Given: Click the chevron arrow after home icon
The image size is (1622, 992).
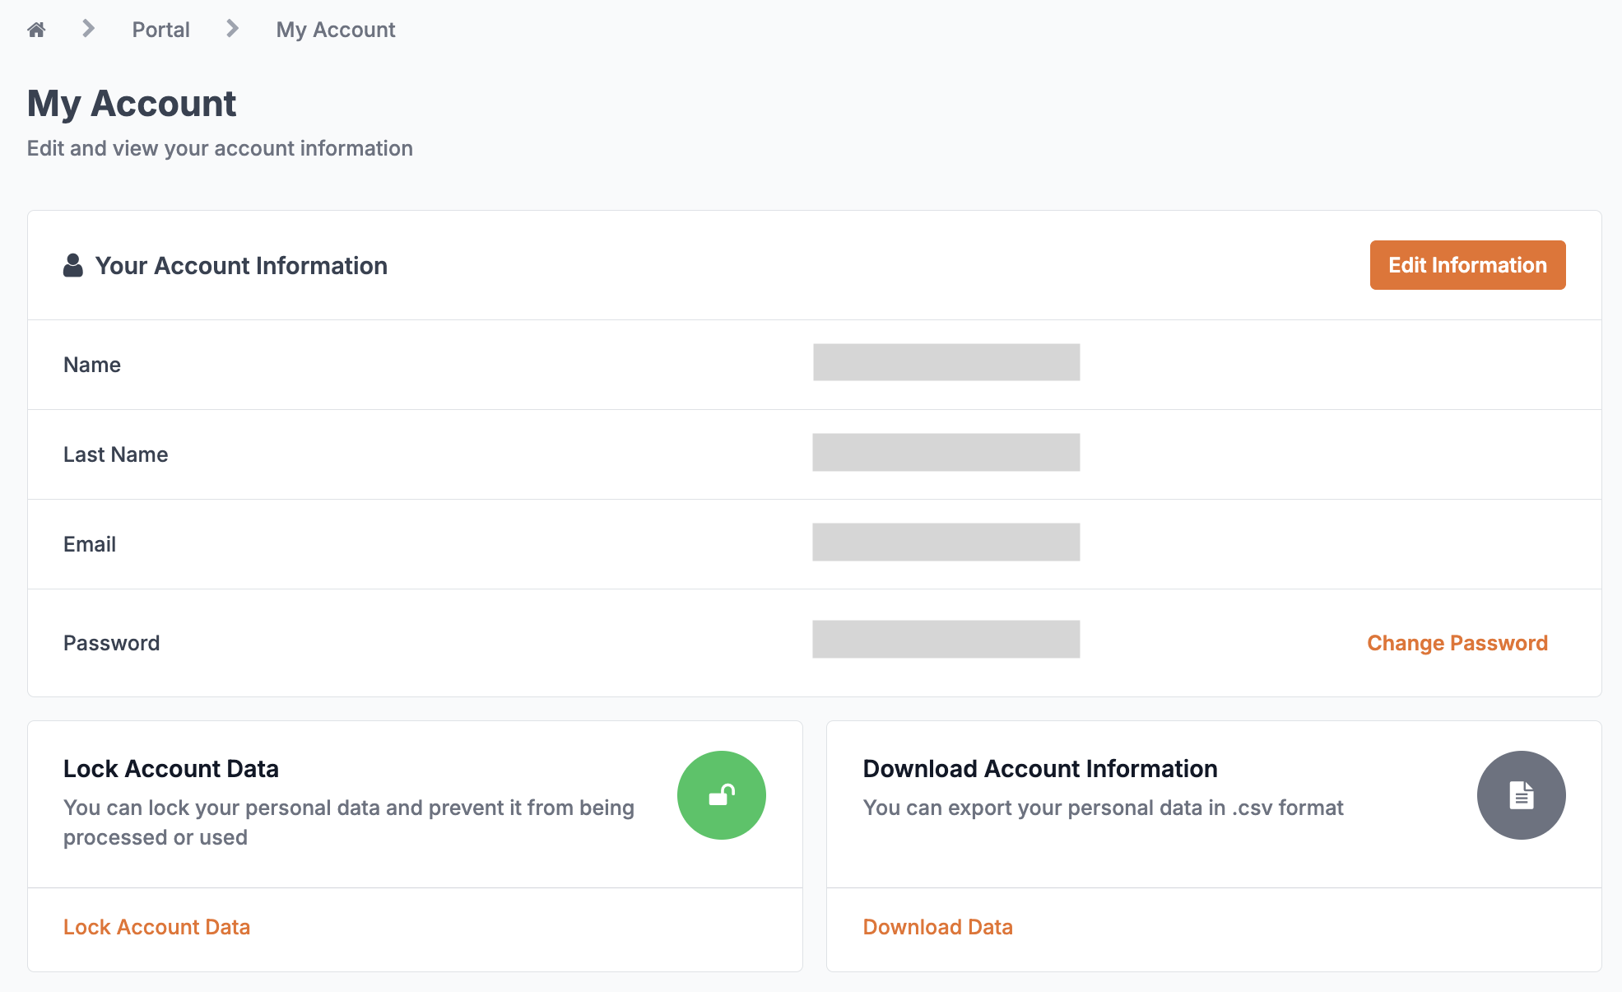Looking at the screenshot, I should 89,29.
